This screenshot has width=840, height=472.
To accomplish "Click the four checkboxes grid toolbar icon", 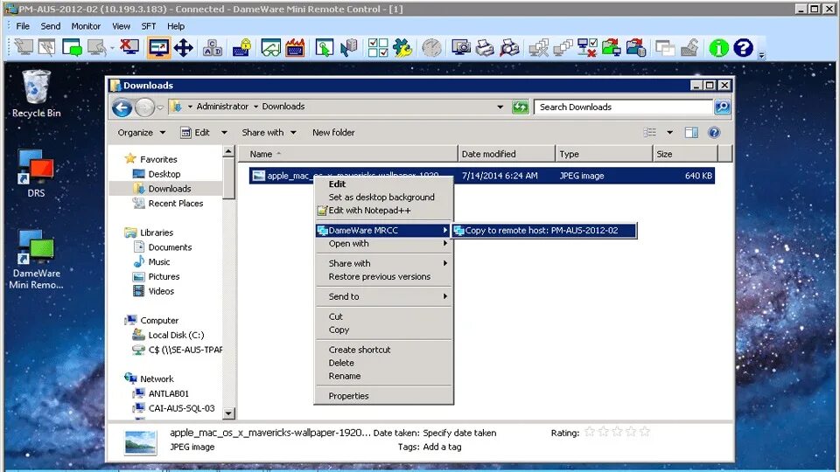I will click(378, 48).
